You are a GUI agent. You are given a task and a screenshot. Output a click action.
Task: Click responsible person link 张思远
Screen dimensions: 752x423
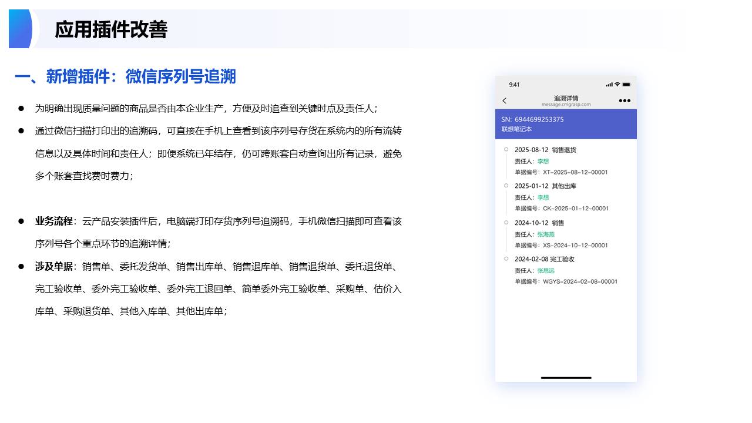[546, 271]
